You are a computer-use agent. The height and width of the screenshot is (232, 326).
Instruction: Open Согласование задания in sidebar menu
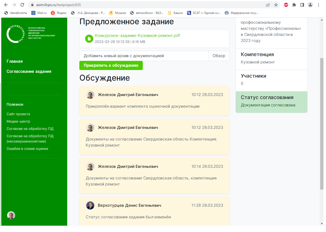[29, 72]
